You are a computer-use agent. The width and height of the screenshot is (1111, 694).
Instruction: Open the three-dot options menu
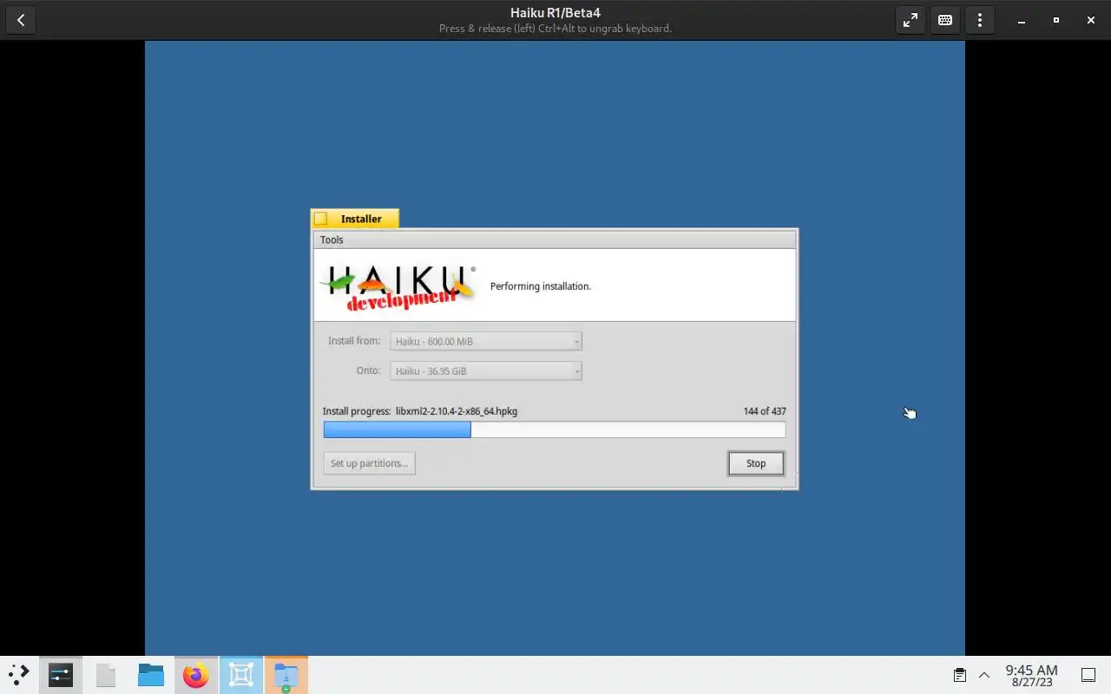[x=980, y=20]
